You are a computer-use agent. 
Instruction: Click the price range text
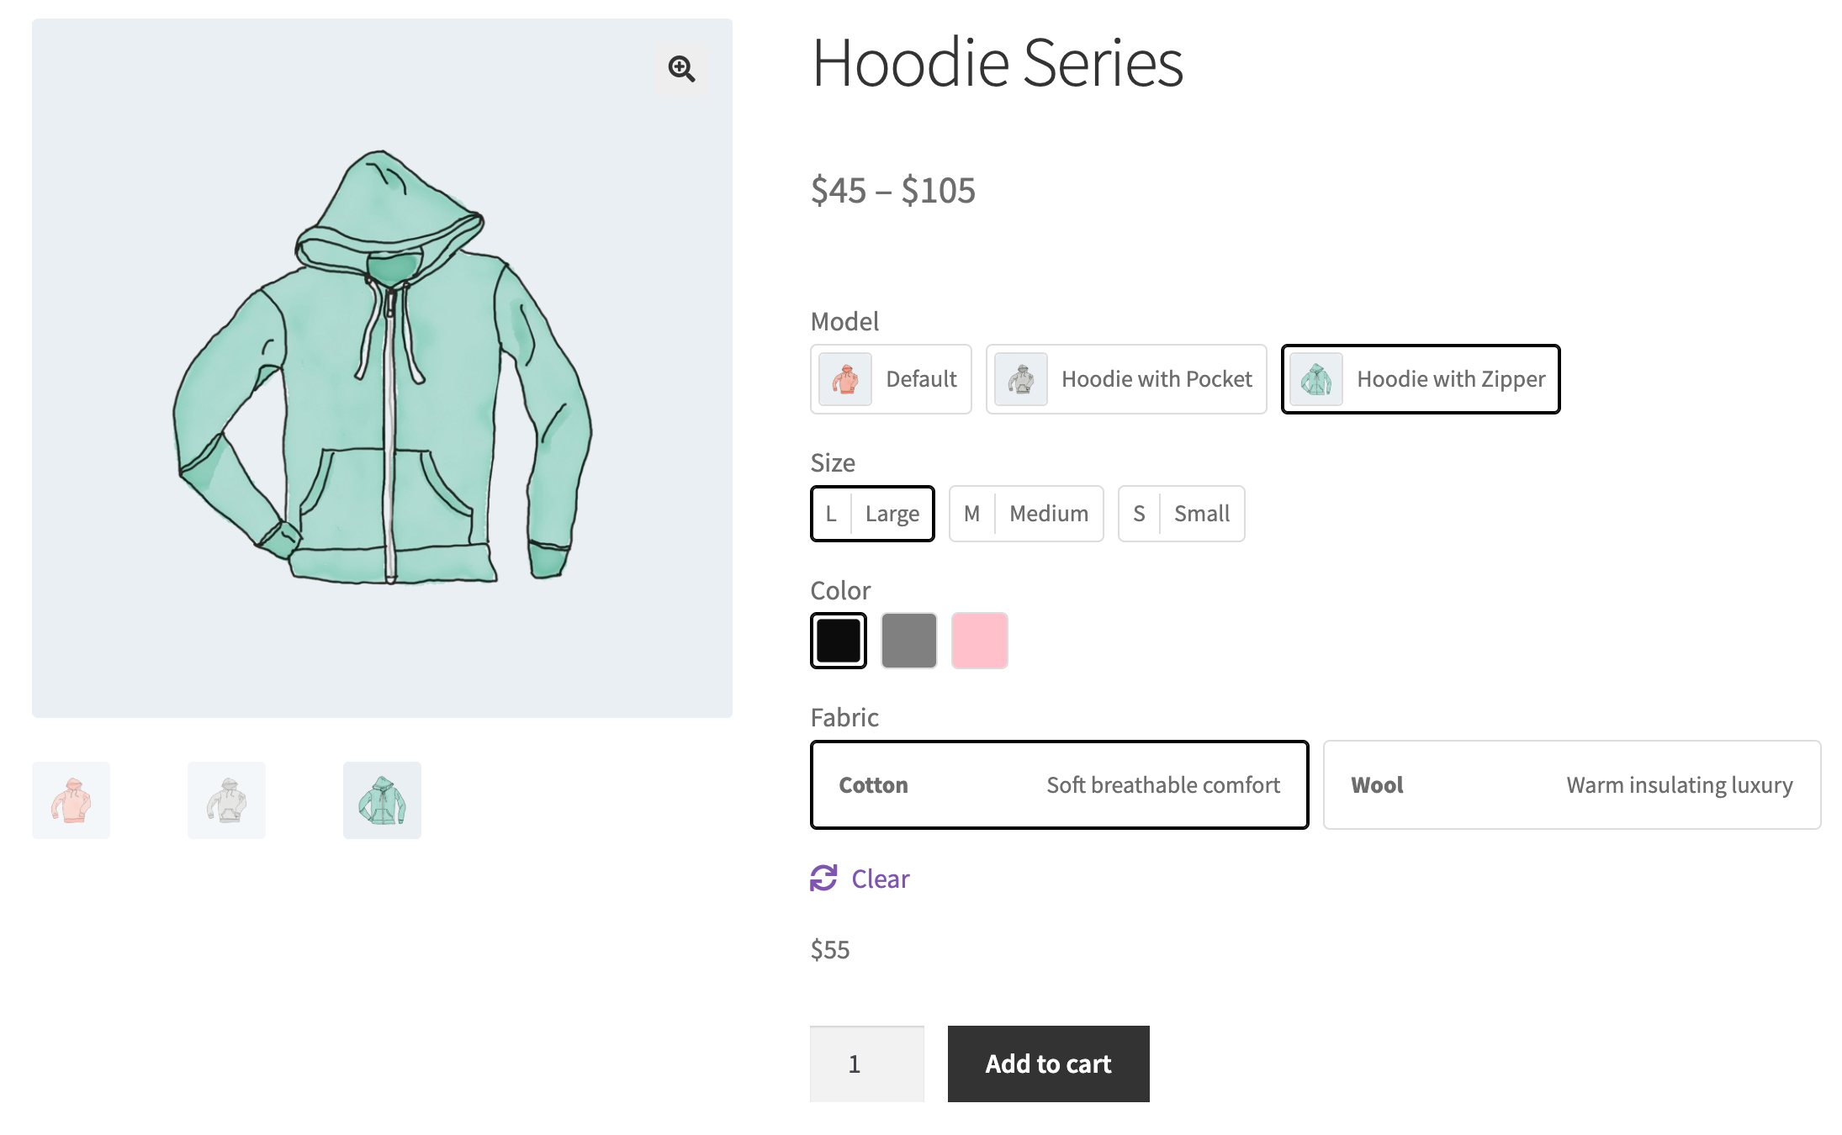tap(893, 191)
